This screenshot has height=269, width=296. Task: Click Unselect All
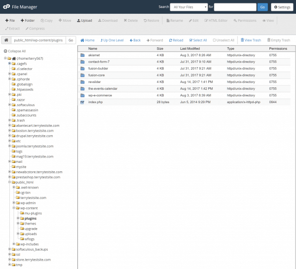223,40
